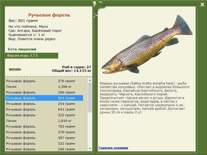This screenshot has width=207, height=155.
Task: Select Ленок 1,819 кг row
Action: coord(44,121)
